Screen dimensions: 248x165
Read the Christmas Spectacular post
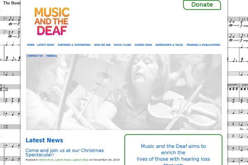click(x=64, y=153)
